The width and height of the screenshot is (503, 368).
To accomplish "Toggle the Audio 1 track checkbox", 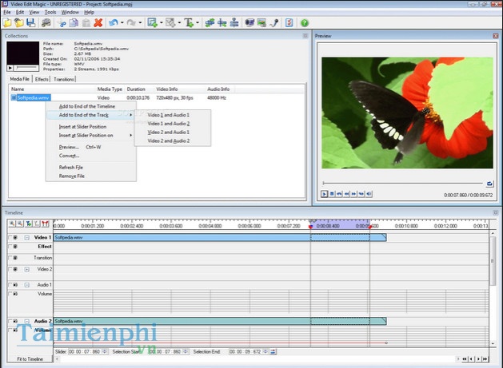I will [10, 284].
